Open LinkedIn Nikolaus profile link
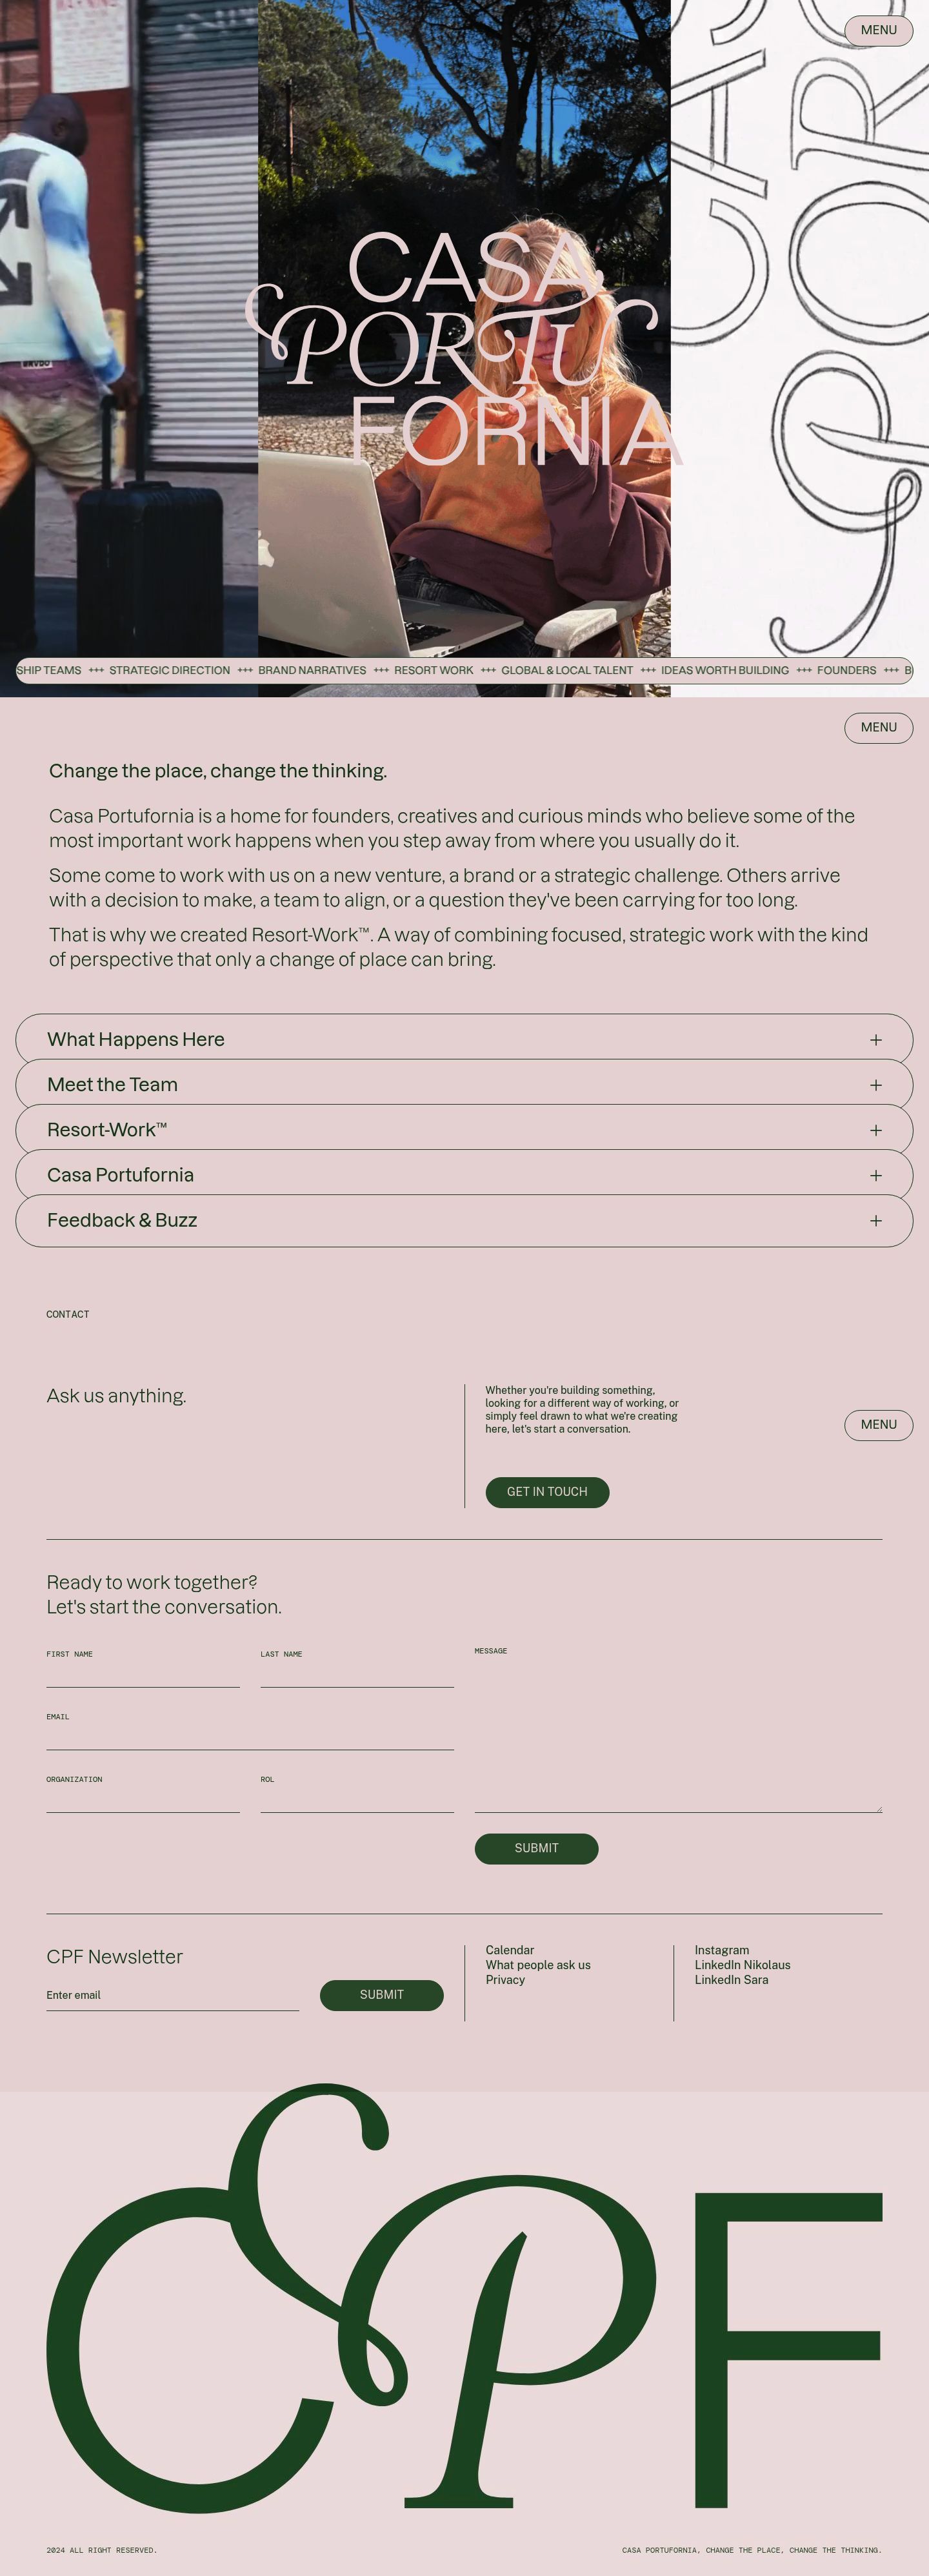 point(742,1965)
